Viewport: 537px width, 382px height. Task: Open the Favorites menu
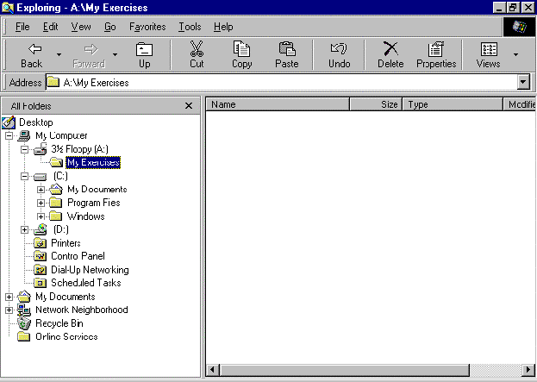pyautogui.click(x=147, y=27)
